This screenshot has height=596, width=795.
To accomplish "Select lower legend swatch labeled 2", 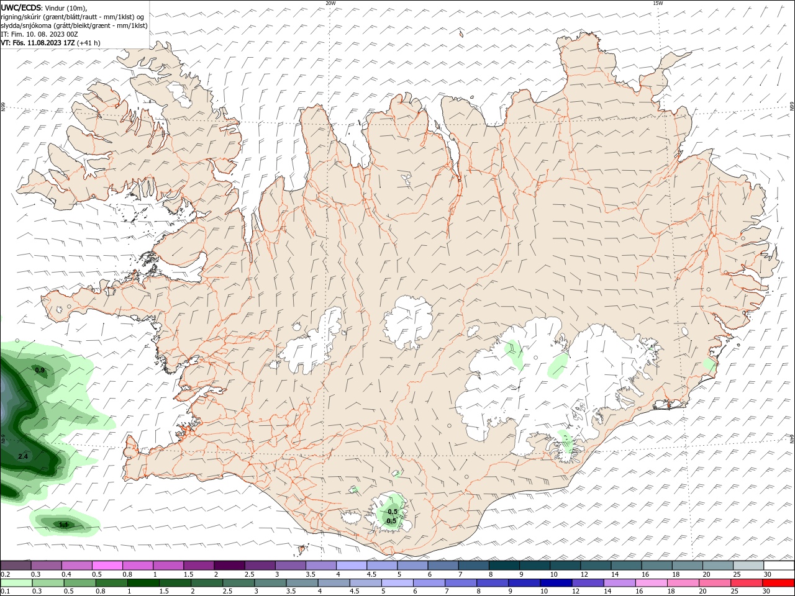I will (x=206, y=583).
